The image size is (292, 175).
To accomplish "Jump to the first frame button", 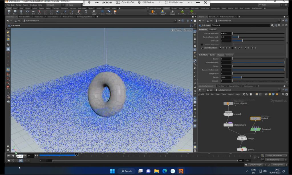I will (9, 156).
